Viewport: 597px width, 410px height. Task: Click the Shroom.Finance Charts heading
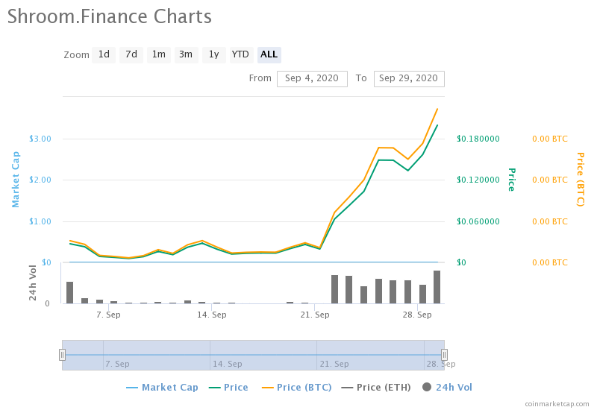(110, 16)
